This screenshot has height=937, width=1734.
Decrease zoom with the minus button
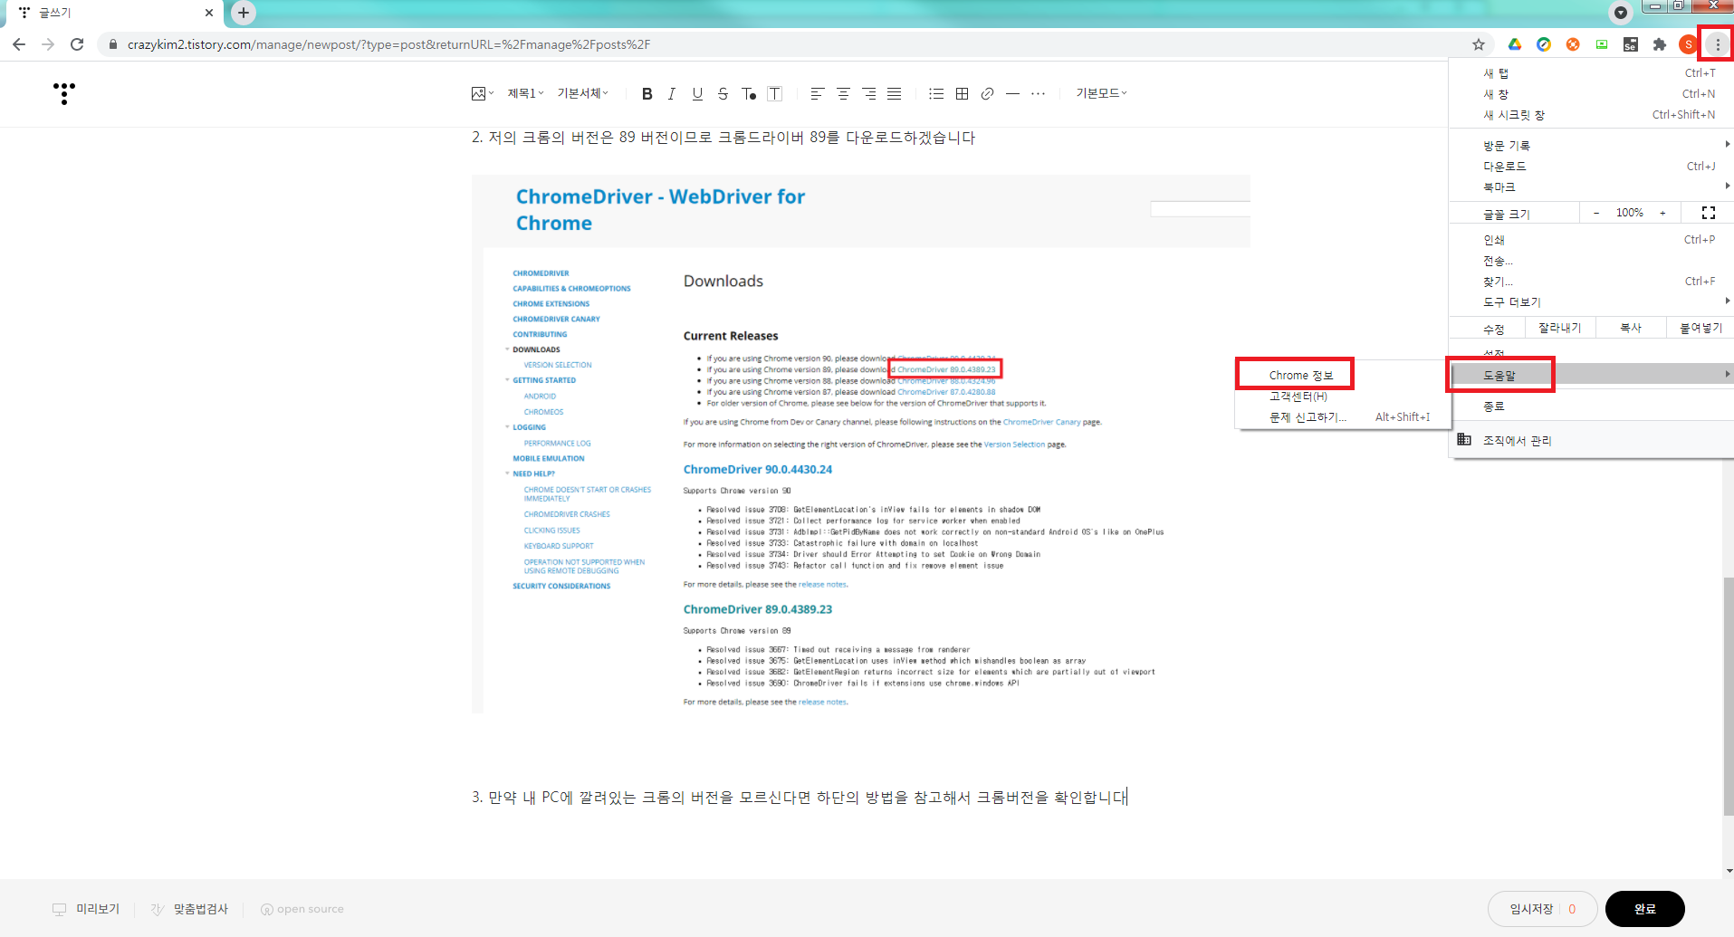pos(1596,213)
